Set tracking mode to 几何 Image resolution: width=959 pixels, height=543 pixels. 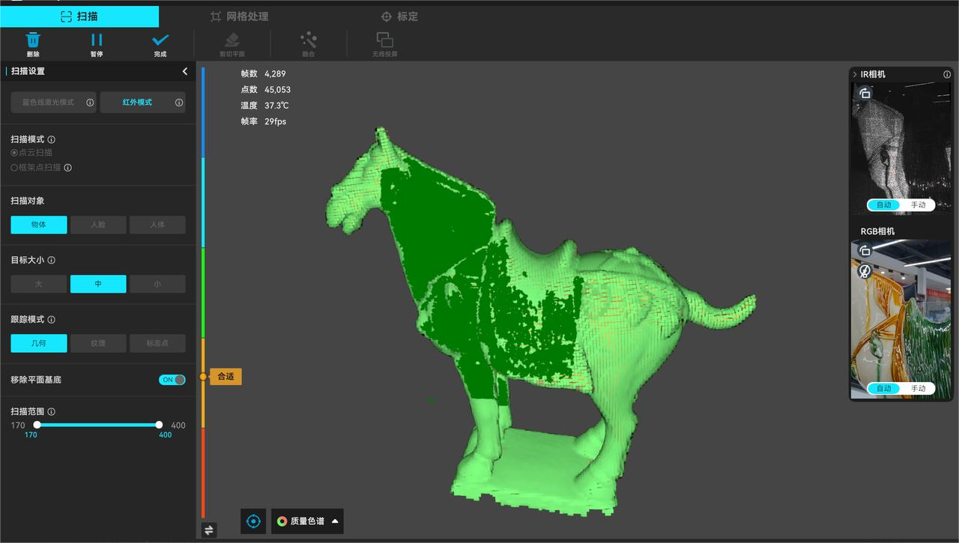pos(39,343)
